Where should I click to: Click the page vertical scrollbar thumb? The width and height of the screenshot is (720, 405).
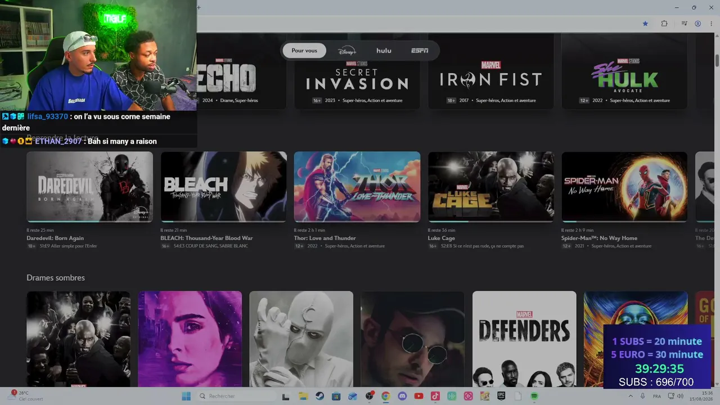pos(717,60)
